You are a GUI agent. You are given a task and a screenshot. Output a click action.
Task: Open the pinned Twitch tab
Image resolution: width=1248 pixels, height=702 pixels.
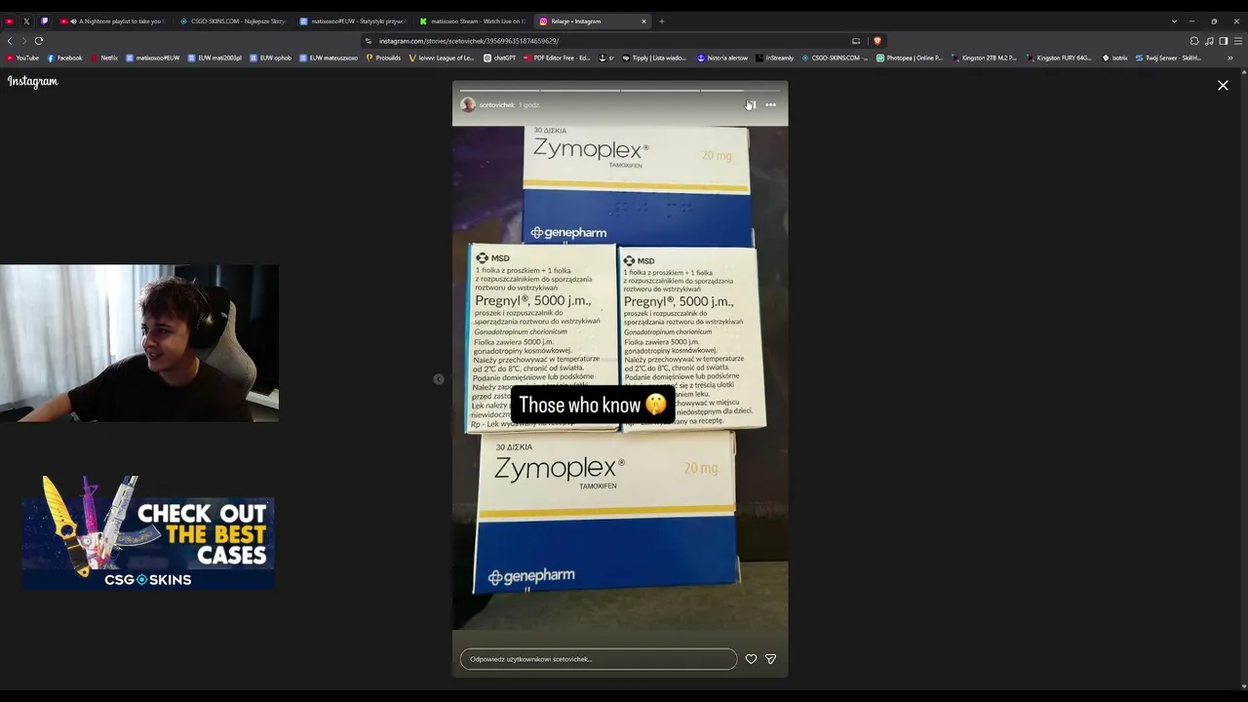click(44, 21)
